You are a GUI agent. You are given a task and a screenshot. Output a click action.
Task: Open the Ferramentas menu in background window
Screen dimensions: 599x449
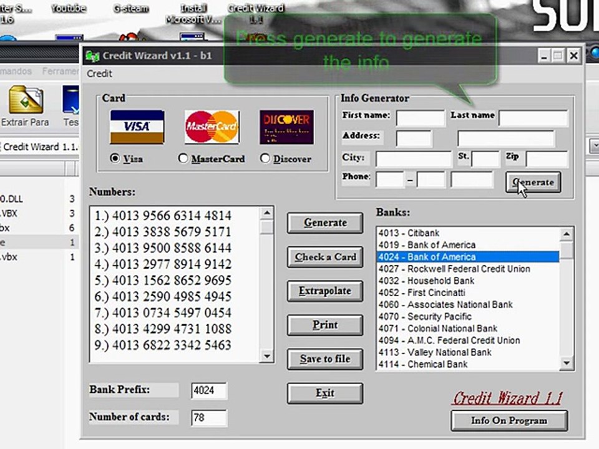point(61,71)
